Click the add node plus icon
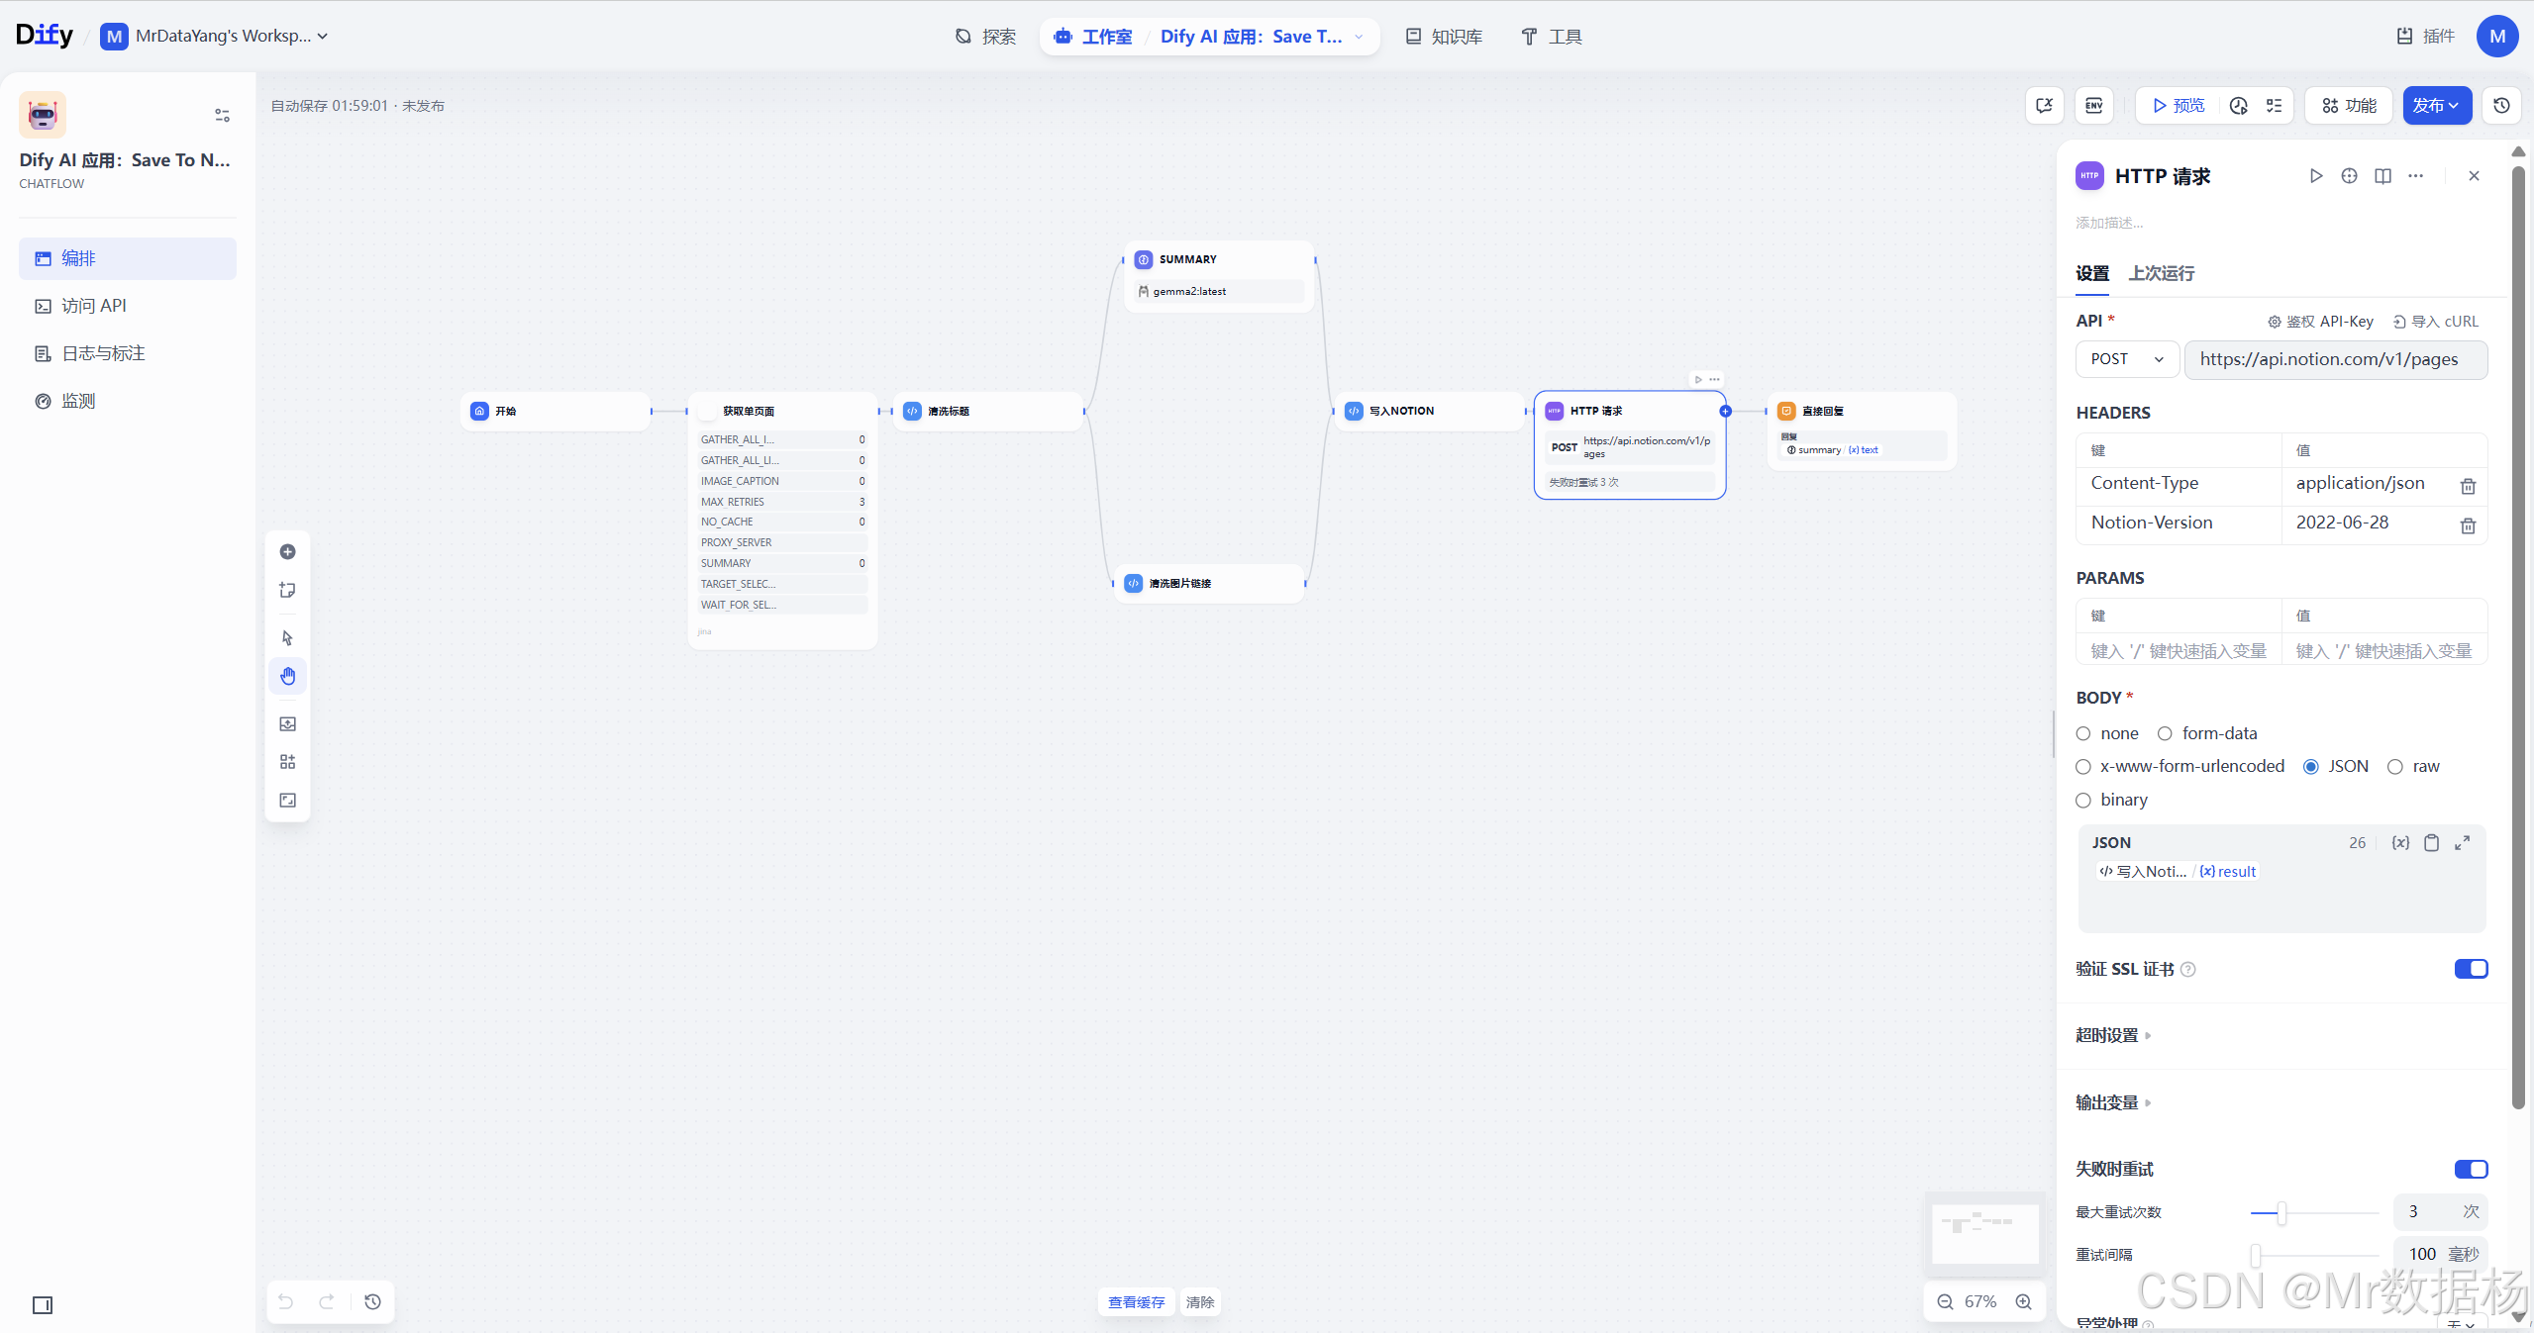 pos(288,552)
